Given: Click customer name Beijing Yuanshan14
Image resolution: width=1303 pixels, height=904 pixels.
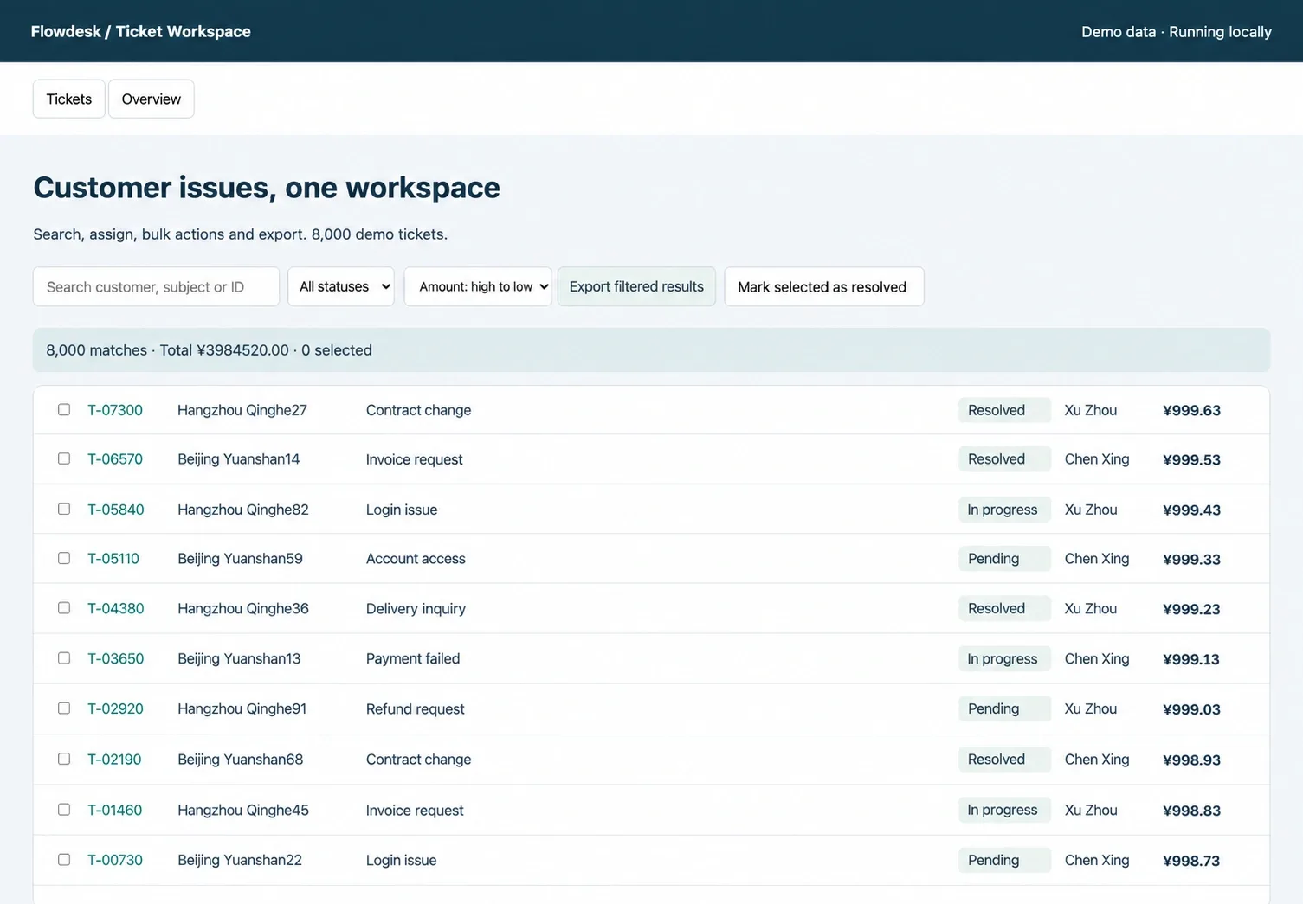Looking at the screenshot, I should [239, 459].
